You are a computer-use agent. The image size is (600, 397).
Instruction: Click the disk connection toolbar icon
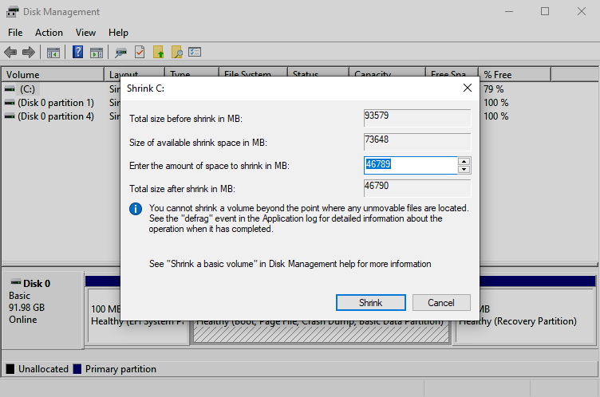click(x=121, y=53)
